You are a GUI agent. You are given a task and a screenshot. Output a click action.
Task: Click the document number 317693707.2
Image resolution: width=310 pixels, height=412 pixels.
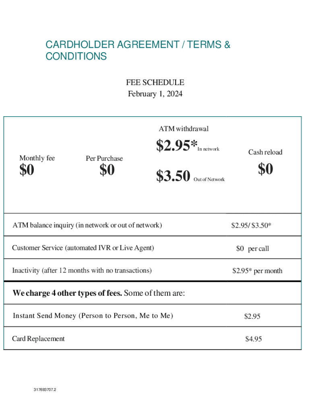point(45,389)
